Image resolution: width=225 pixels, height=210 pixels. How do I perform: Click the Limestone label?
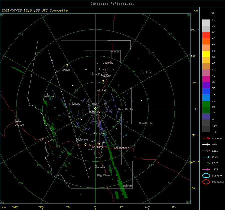click(47, 96)
